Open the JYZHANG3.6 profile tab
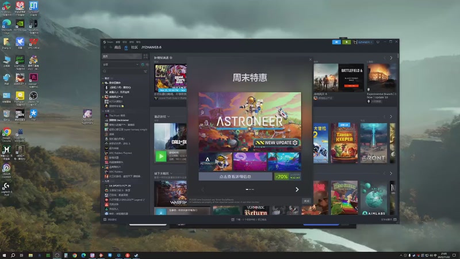This screenshot has height=259, width=460. coord(151,47)
